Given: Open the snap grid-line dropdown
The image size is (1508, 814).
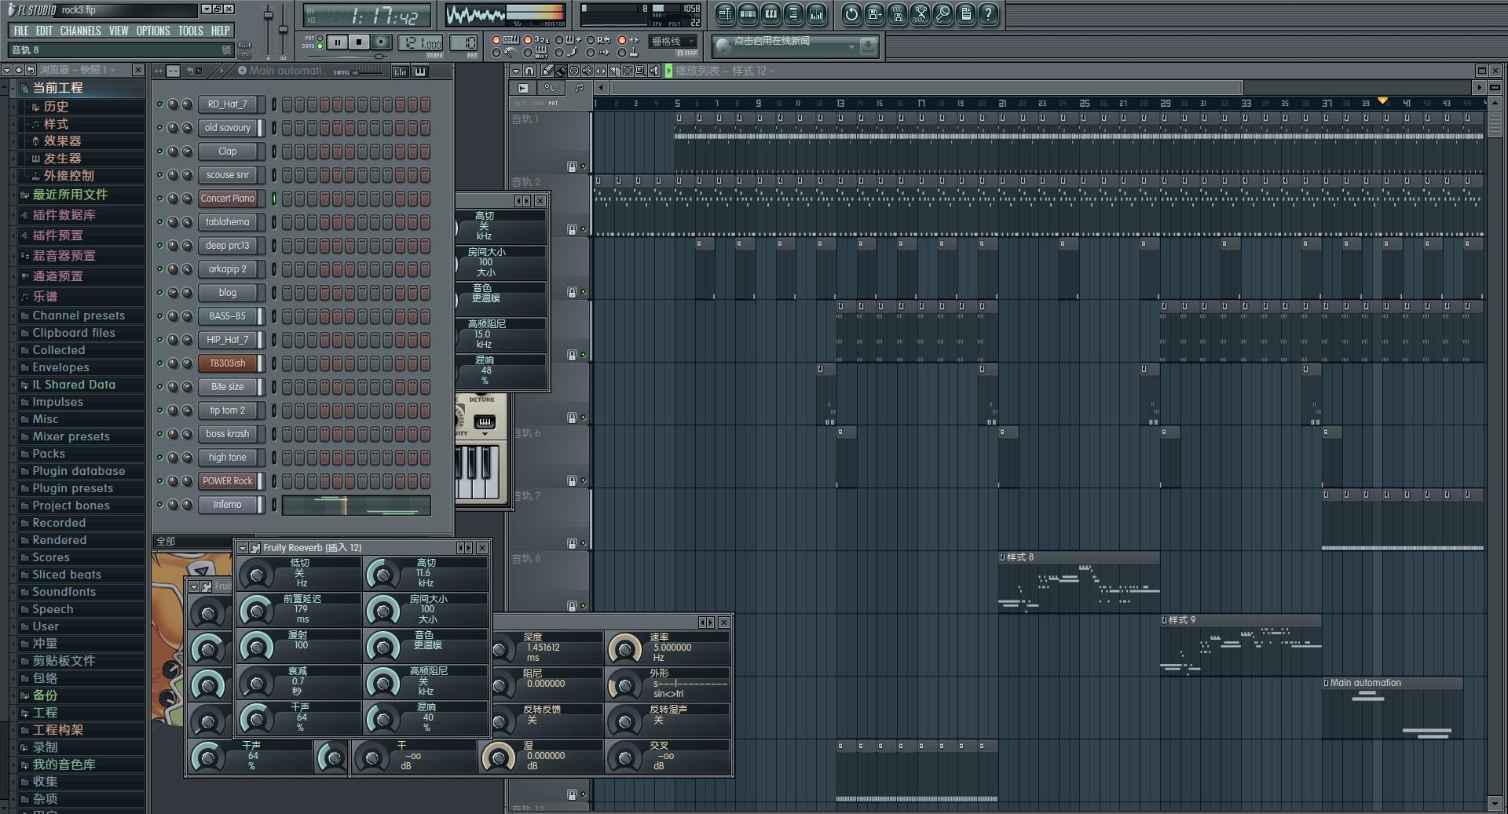Looking at the screenshot, I should coord(673,41).
